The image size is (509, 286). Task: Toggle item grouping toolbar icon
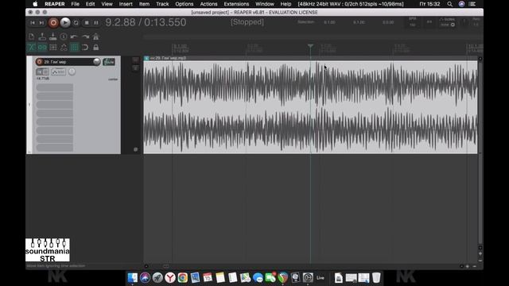pos(42,48)
